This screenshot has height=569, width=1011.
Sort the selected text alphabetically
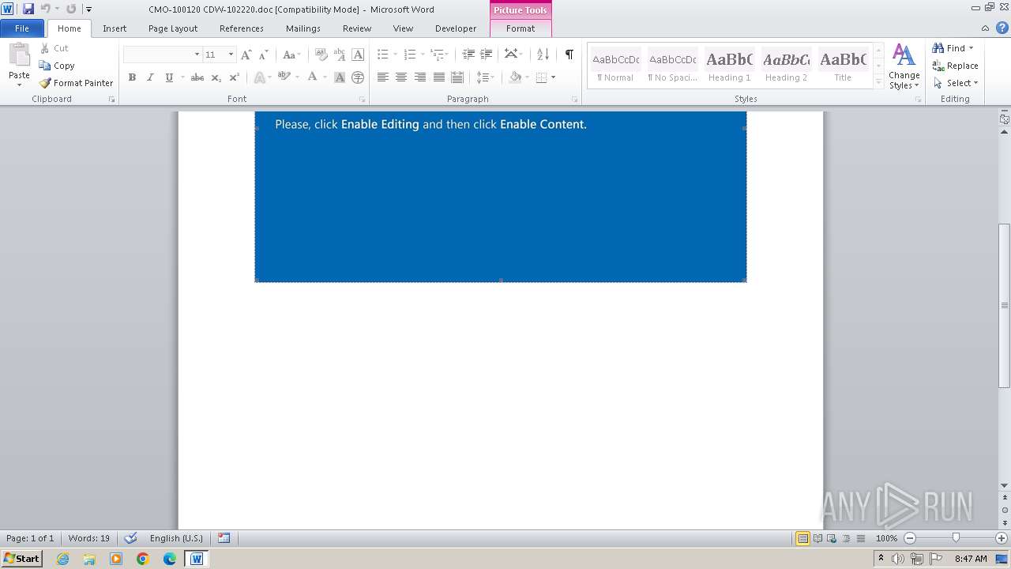pos(543,55)
